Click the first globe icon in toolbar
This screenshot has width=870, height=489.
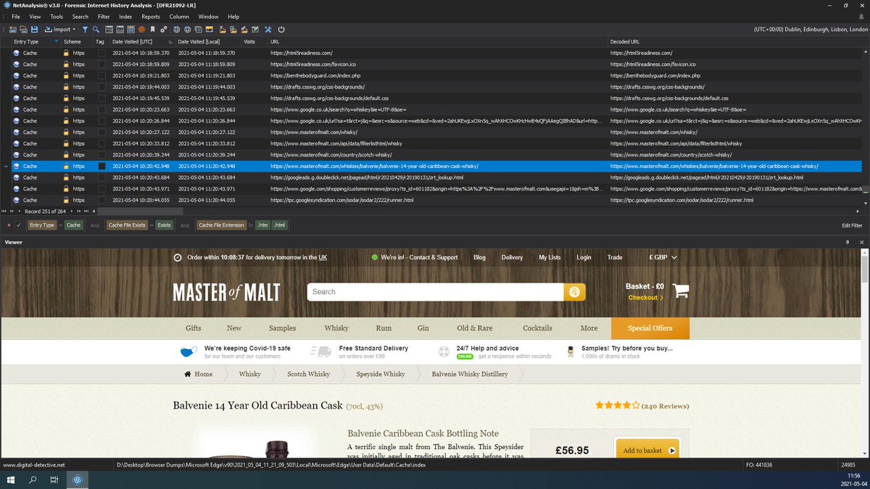[176, 30]
